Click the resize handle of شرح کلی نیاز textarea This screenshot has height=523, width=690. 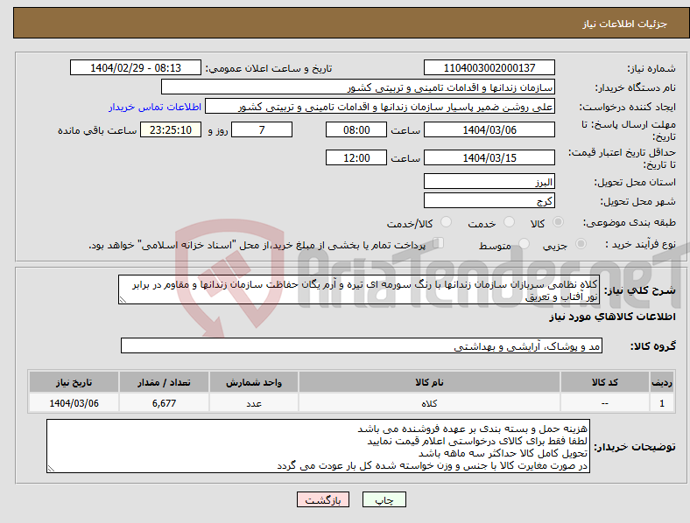pos(123,300)
